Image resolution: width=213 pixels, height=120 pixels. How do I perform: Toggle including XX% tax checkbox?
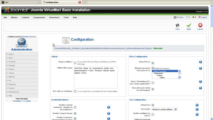click(153, 83)
